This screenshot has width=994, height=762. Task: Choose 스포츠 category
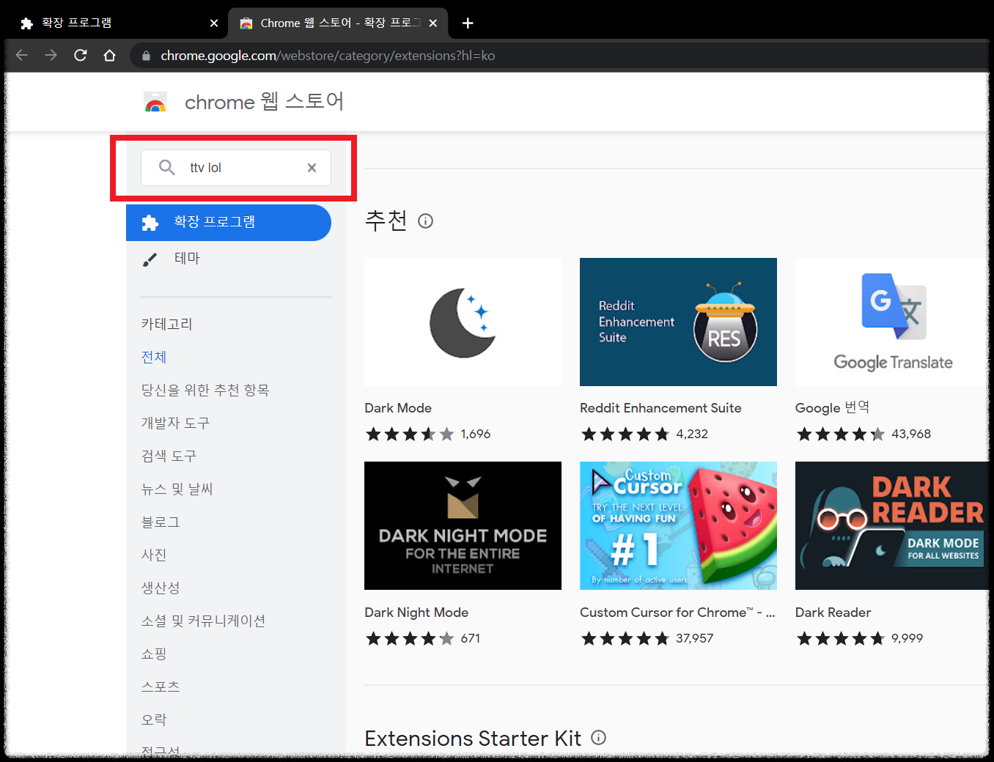[x=161, y=687]
